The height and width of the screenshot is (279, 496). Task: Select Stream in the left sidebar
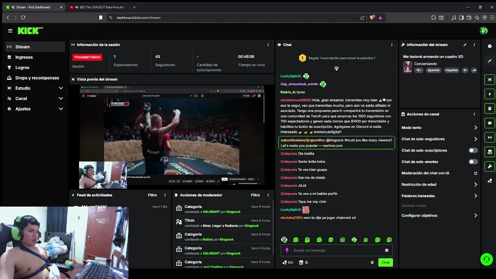click(35, 47)
